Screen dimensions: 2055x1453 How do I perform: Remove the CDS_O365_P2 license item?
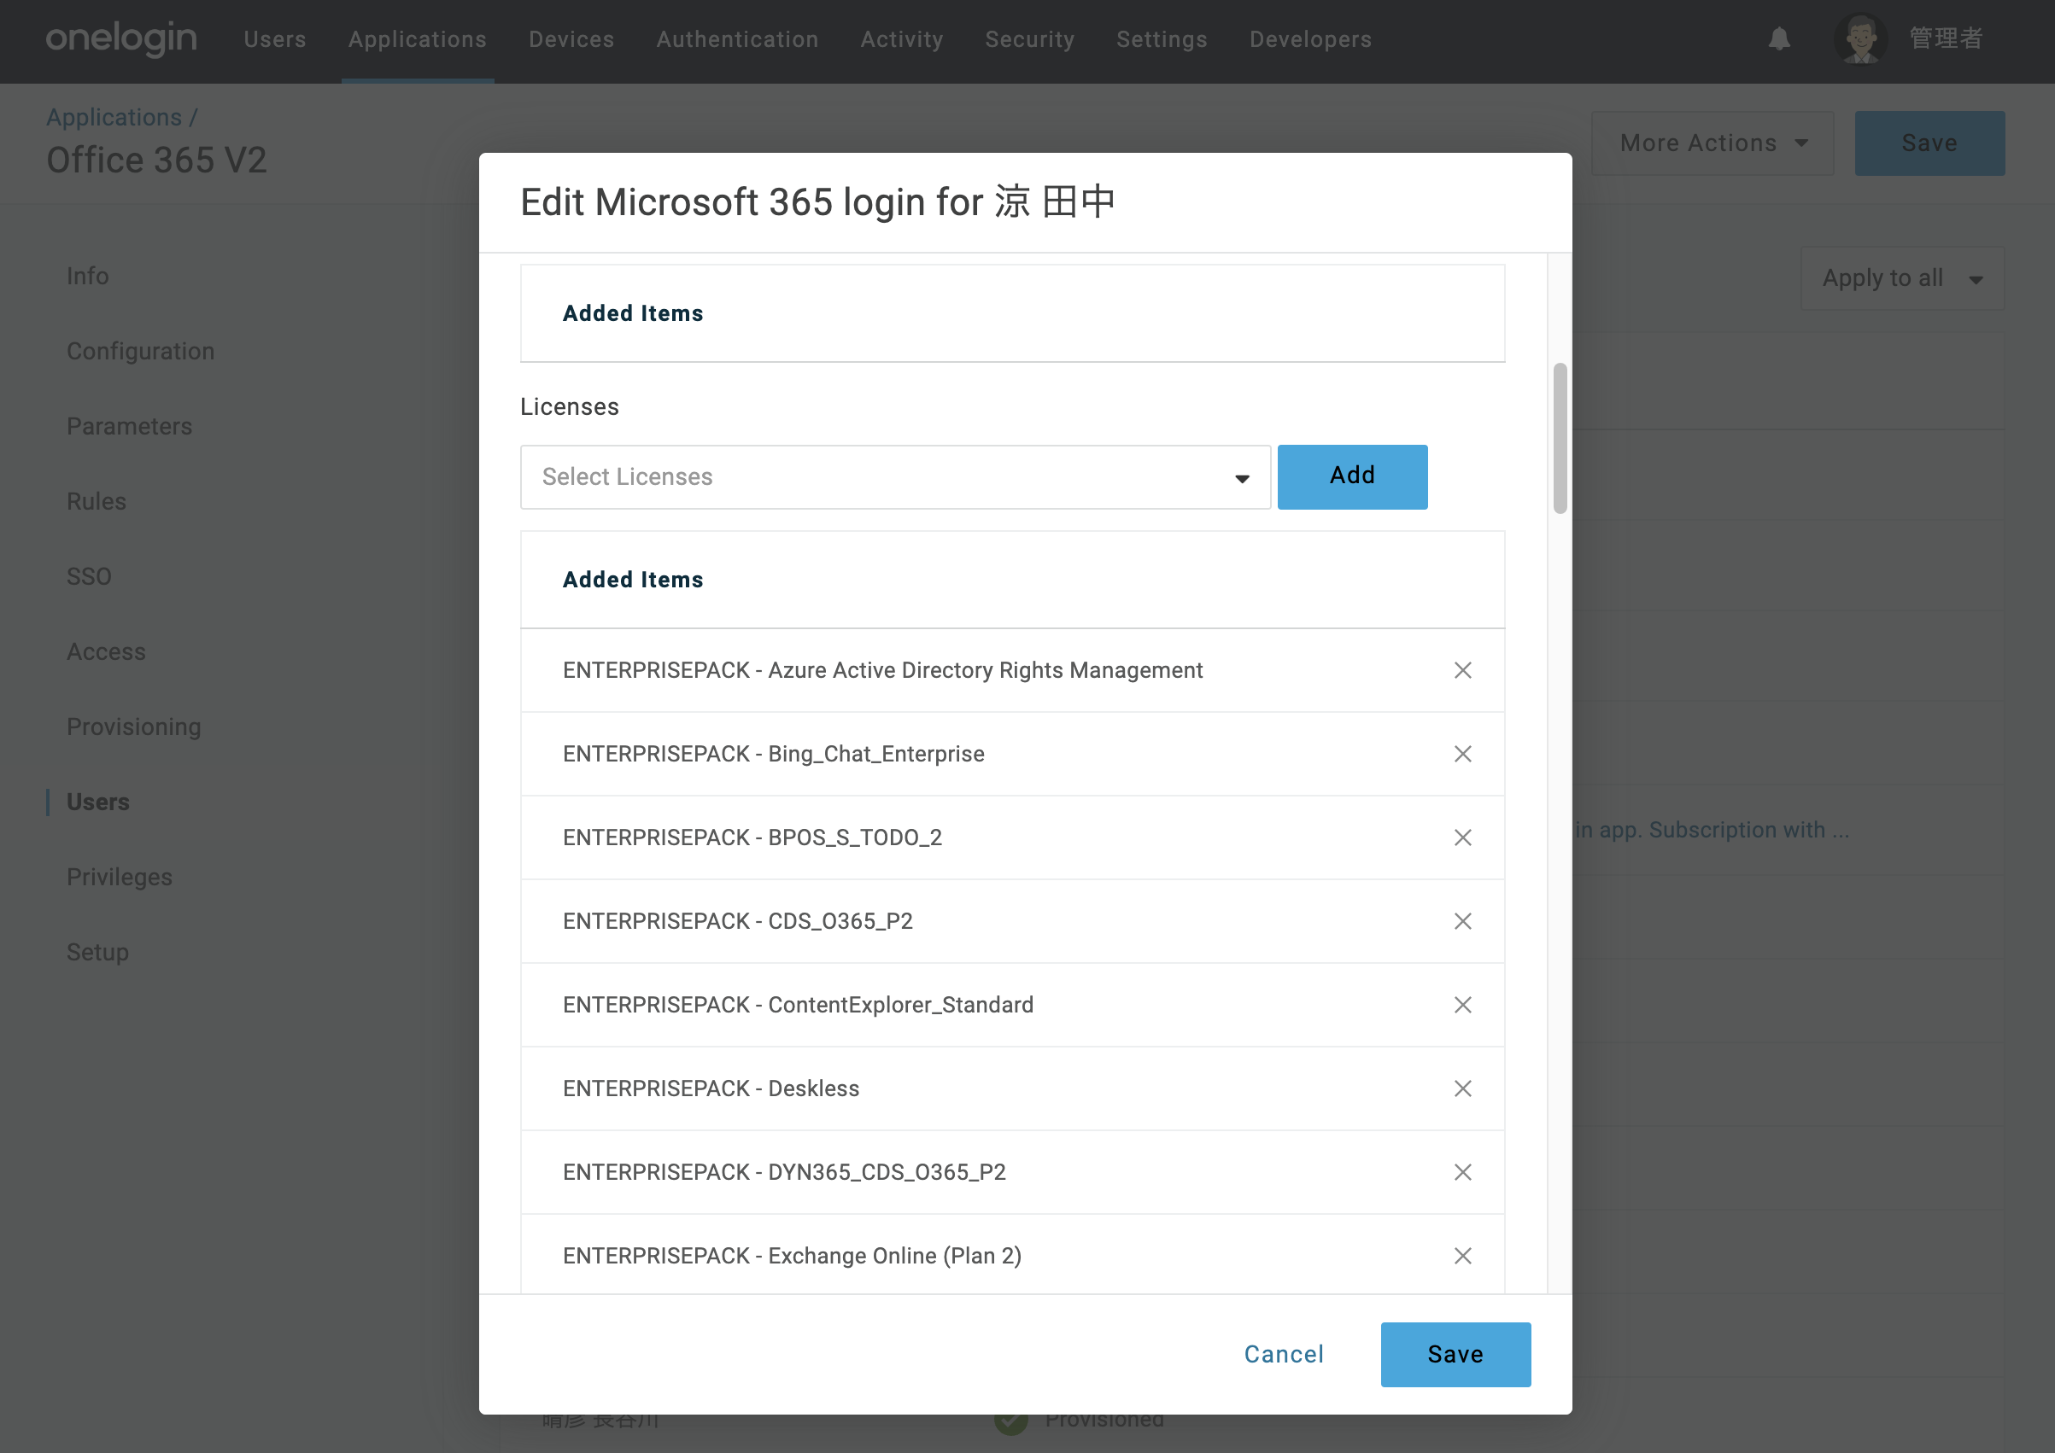[1462, 921]
